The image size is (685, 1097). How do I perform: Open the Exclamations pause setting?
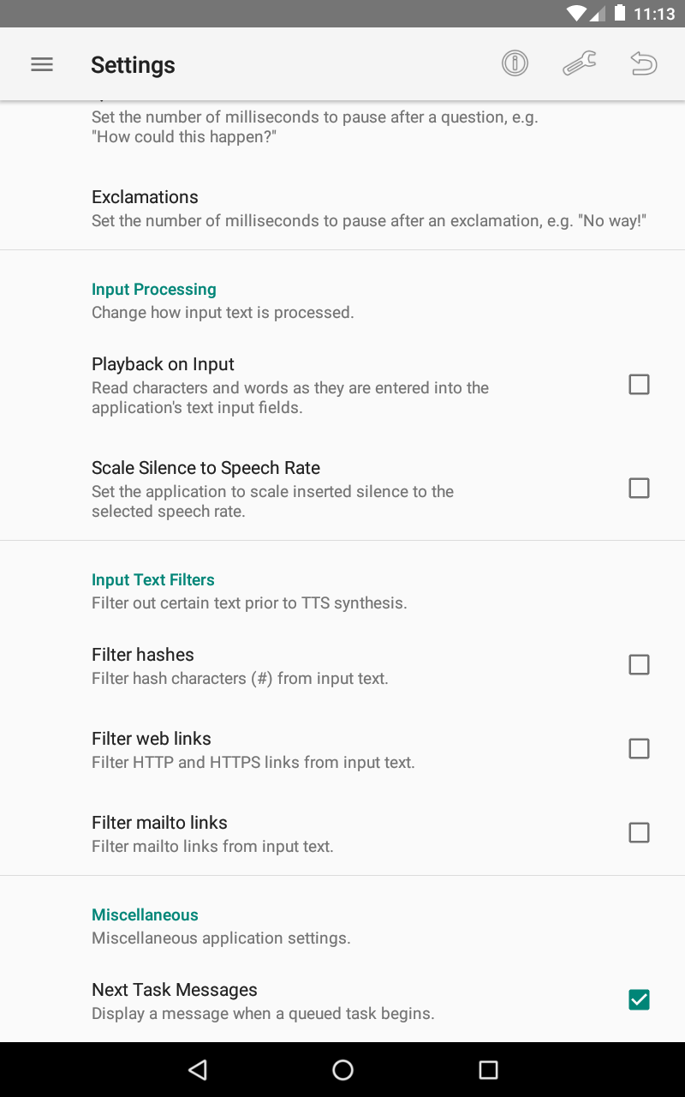click(x=146, y=197)
